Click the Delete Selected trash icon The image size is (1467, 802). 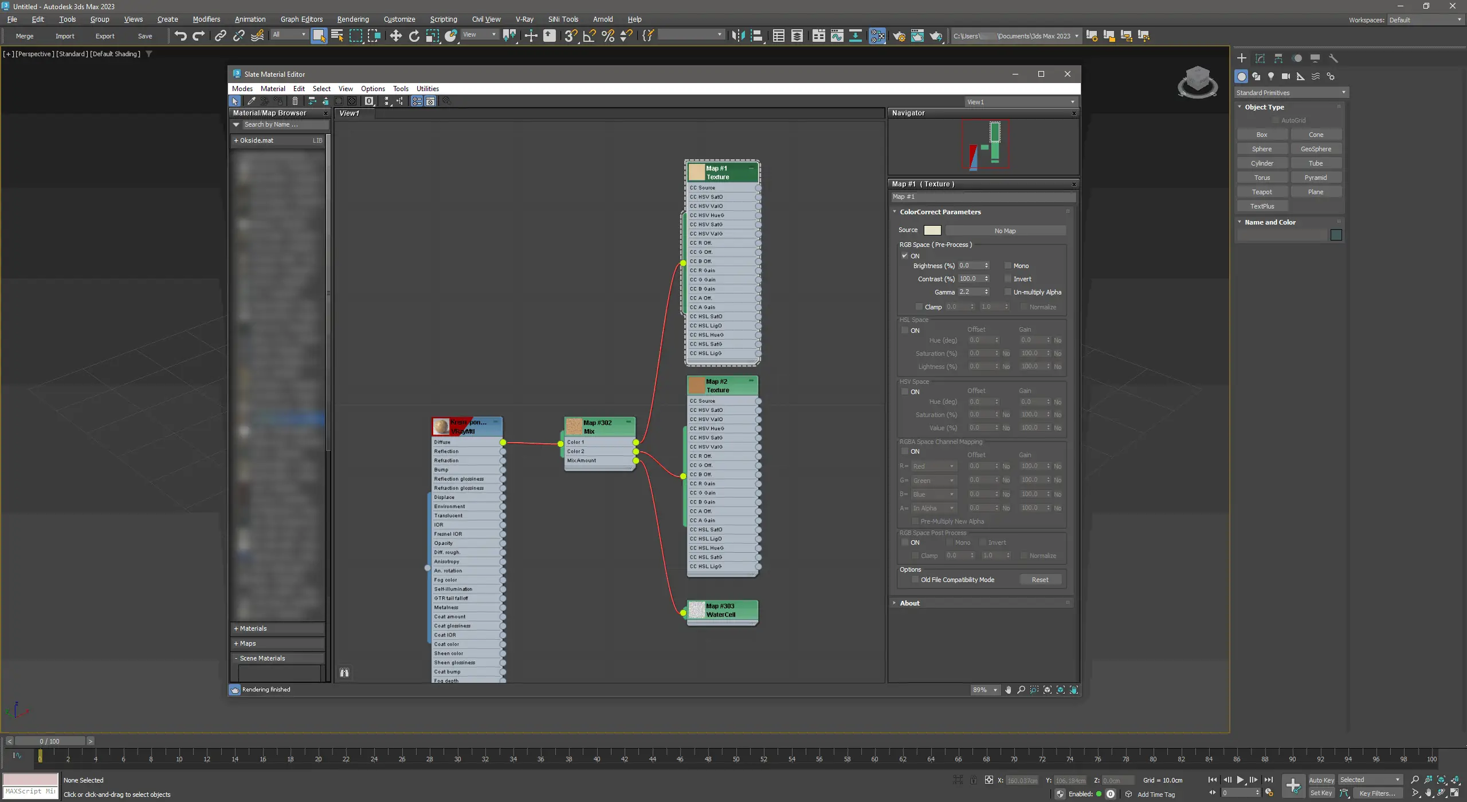point(295,101)
